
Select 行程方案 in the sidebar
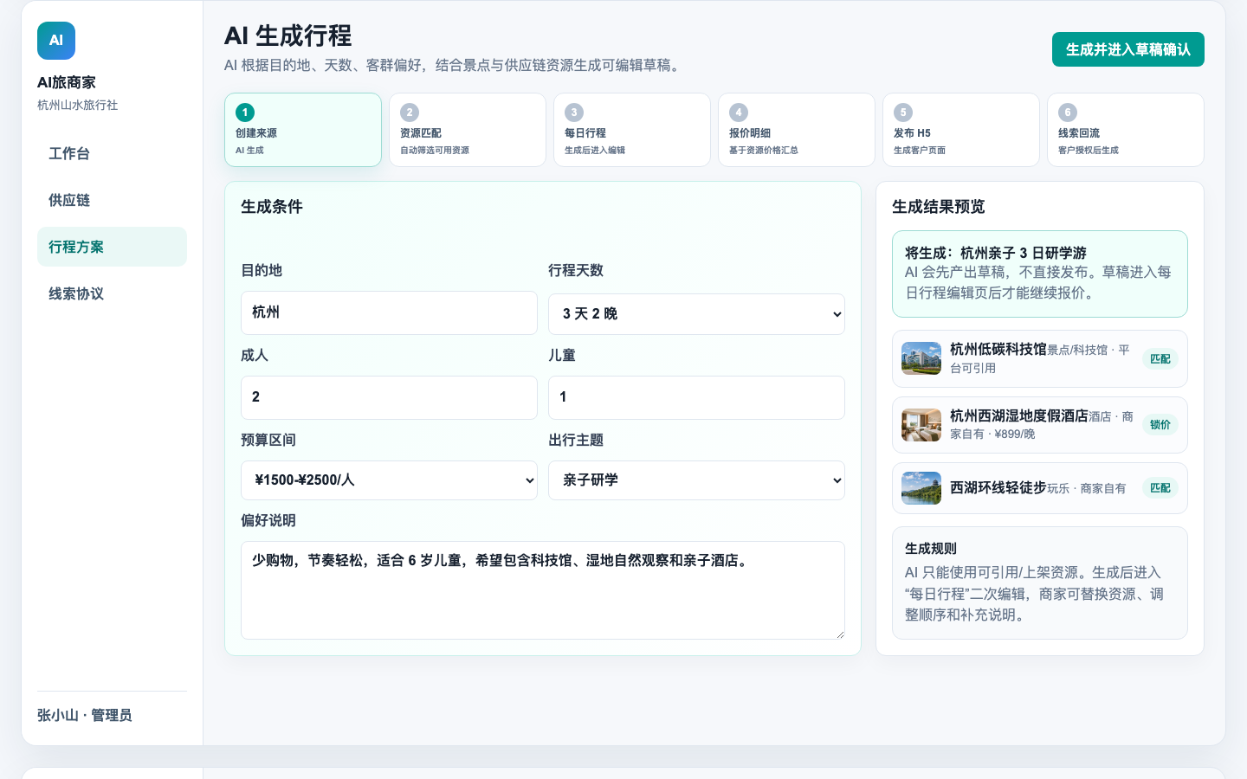(x=112, y=247)
